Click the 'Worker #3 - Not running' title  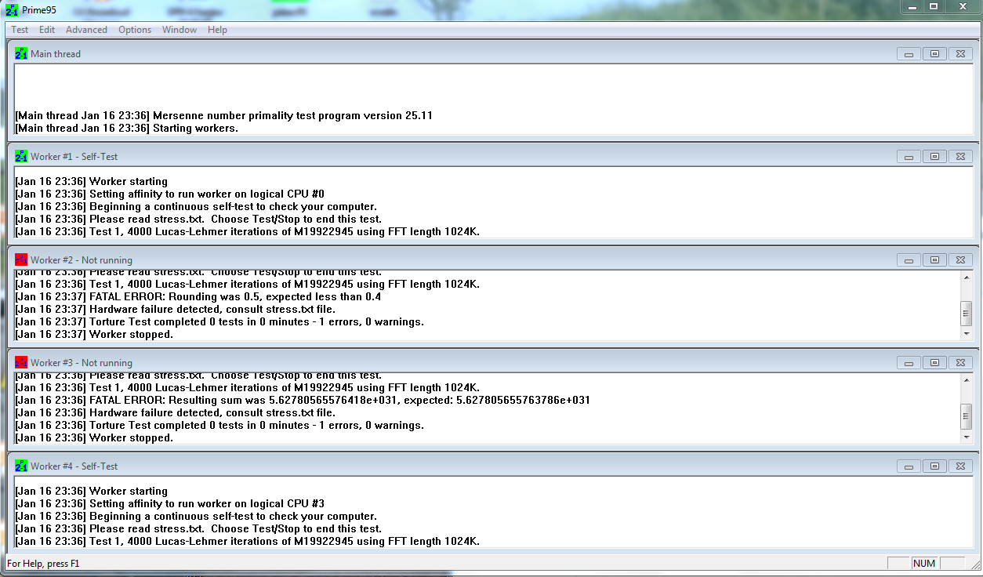click(82, 363)
